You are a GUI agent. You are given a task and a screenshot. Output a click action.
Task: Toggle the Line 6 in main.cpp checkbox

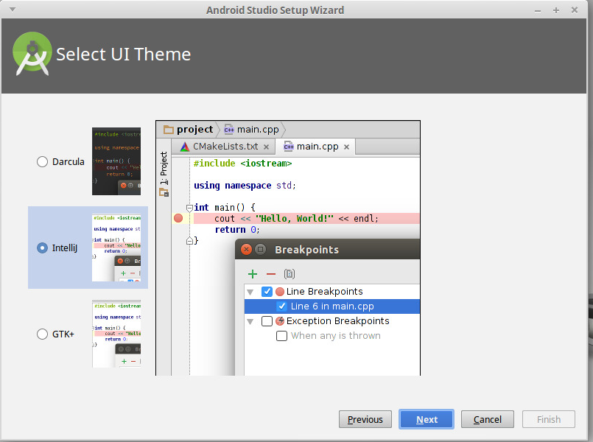(x=281, y=306)
